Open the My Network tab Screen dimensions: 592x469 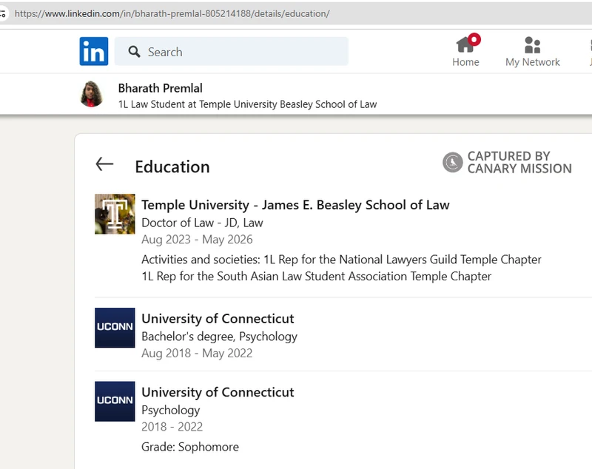[532, 52]
